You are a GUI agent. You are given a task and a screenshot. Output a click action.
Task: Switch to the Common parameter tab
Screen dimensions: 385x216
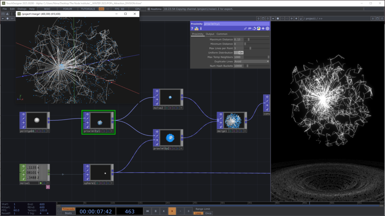221,34
